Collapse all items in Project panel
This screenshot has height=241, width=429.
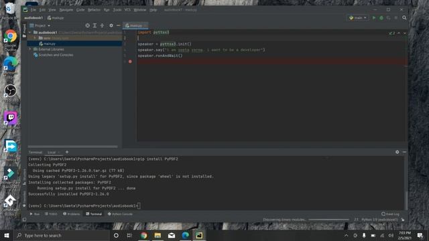102,25
